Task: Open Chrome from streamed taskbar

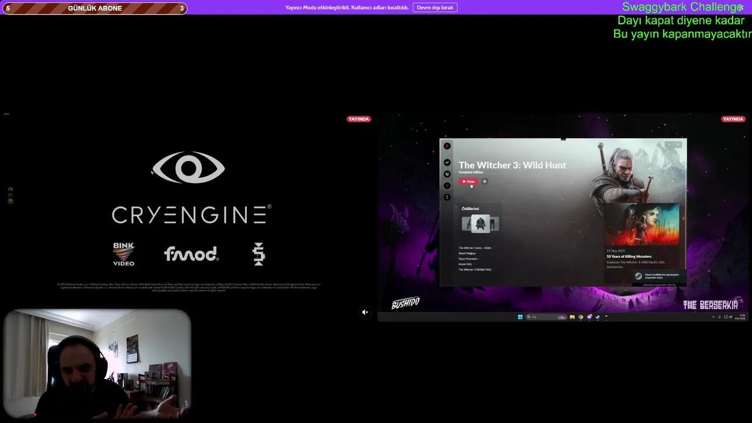Action: point(580,317)
